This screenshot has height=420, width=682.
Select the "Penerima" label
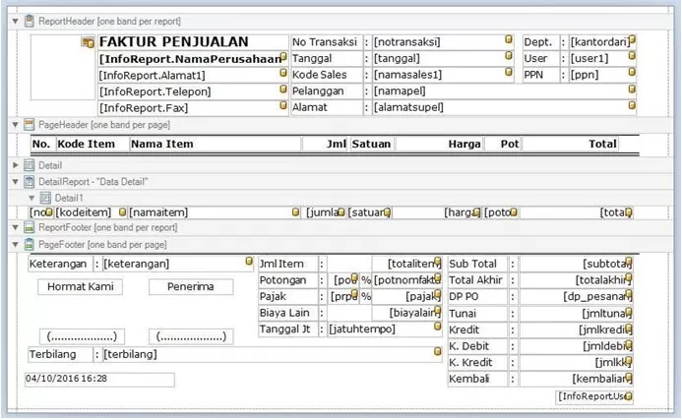point(191,287)
